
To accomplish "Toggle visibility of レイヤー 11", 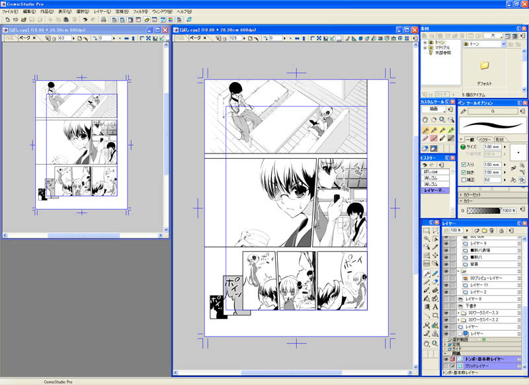I will [446, 285].
